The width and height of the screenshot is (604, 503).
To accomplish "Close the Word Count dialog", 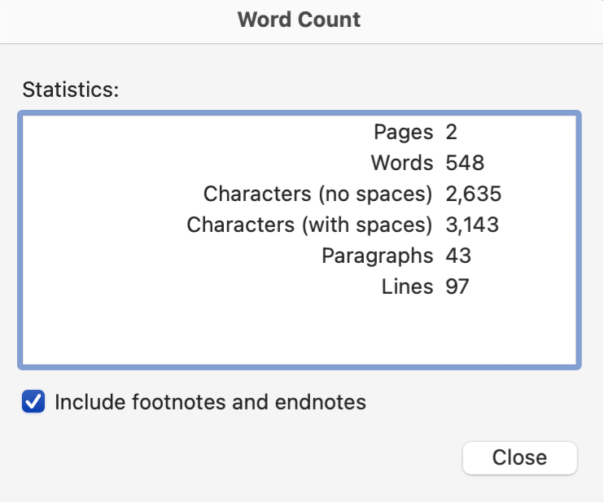I will [519, 457].
